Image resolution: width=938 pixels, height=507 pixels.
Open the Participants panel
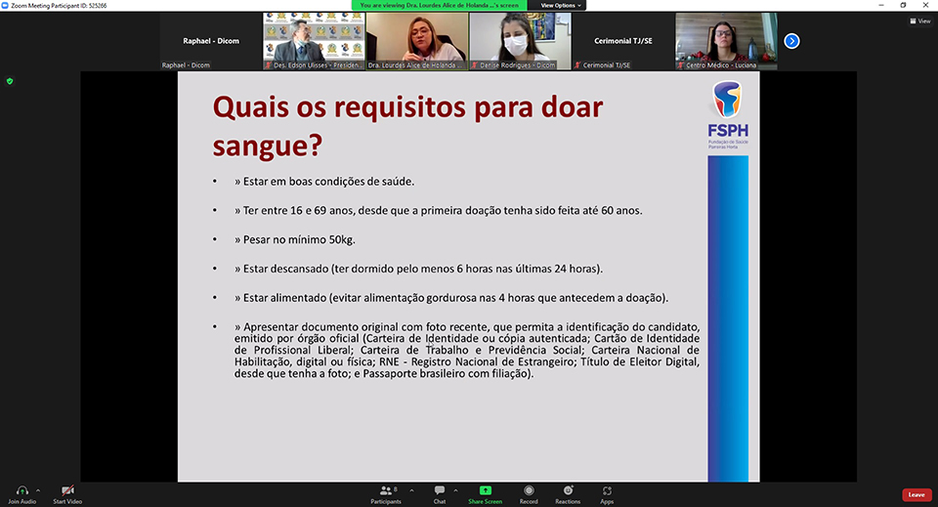tap(386, 490)
